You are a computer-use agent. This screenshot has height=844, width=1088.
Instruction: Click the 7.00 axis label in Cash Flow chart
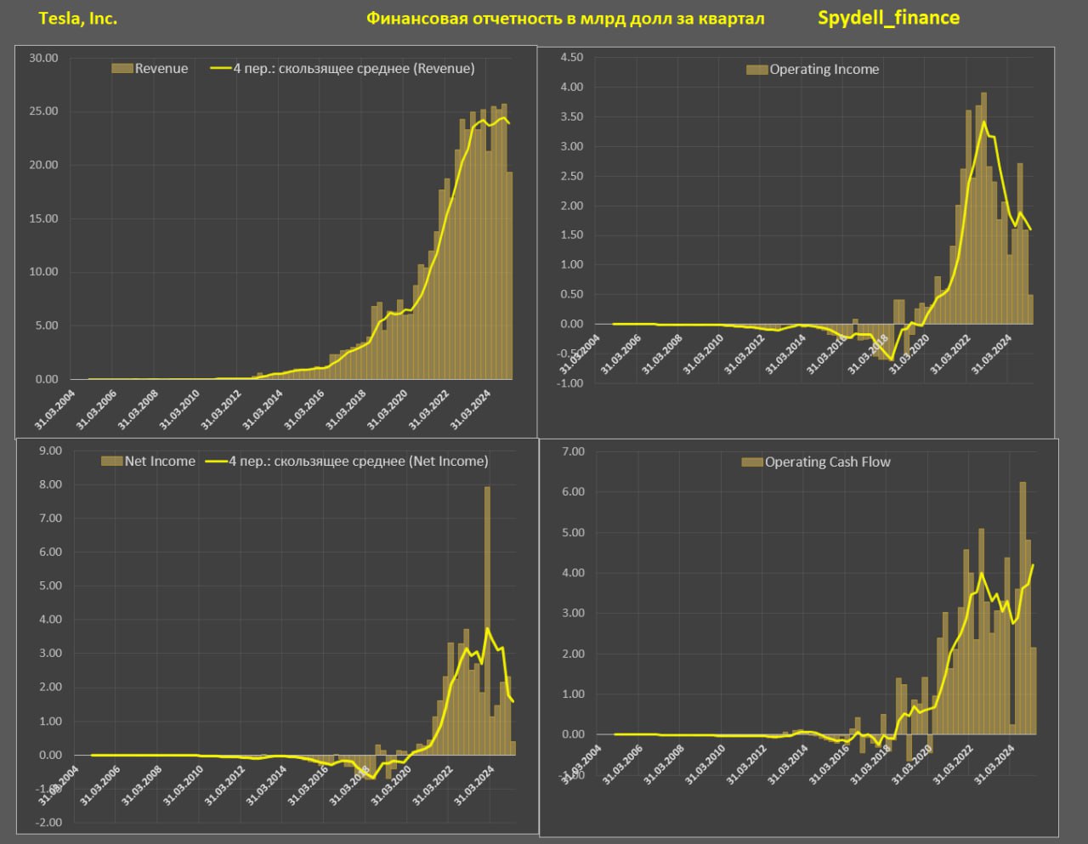(x=574, y=451)
